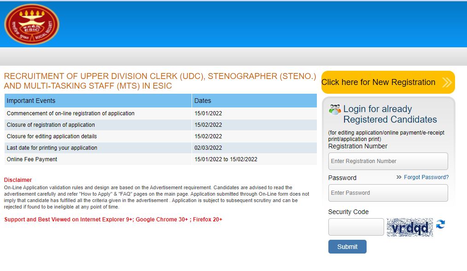Click the date range 15/01/2022 to 15/02/2022
This screenshot has width=467, height=271.
(226, 159)
